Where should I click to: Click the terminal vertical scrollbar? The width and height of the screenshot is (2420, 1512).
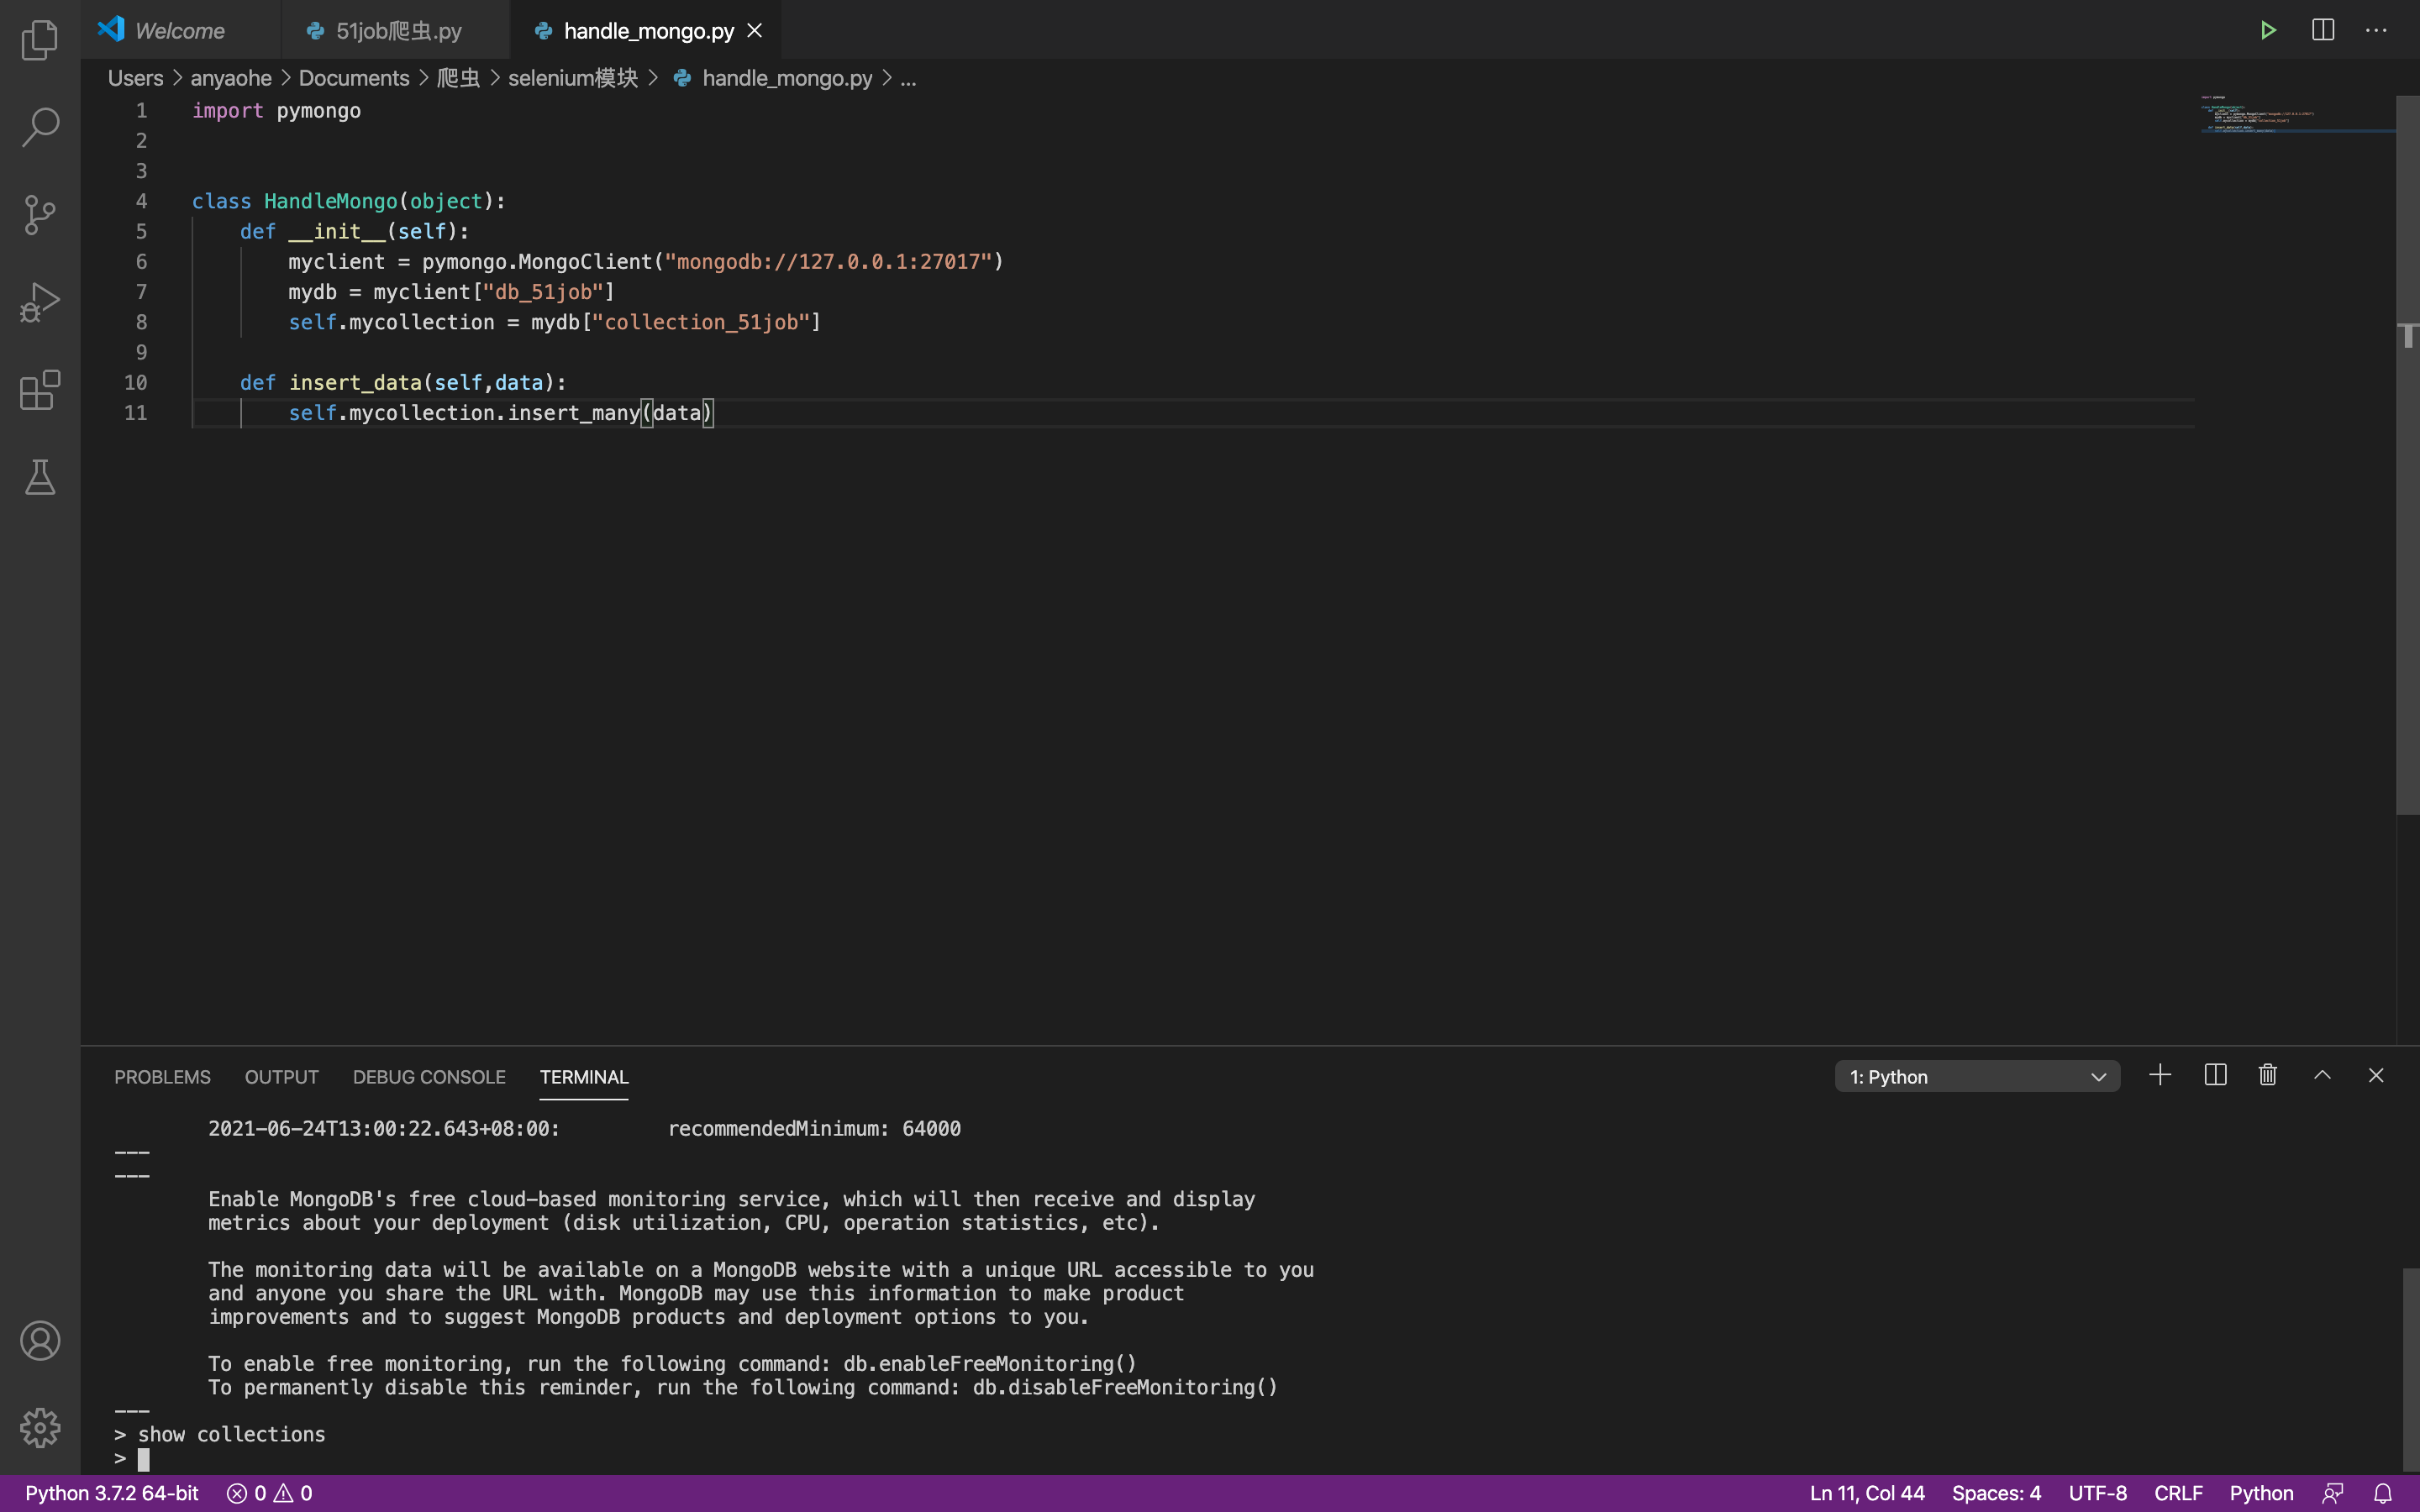[2411, 1369]
